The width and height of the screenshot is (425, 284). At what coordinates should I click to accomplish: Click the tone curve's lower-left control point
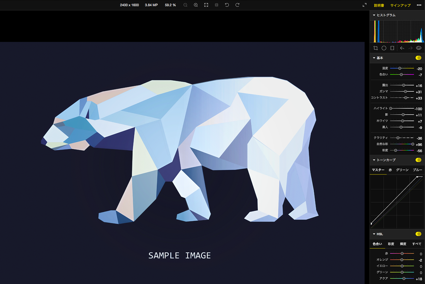371,224
